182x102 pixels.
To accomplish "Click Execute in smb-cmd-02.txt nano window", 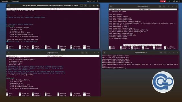I will (157, 47).
